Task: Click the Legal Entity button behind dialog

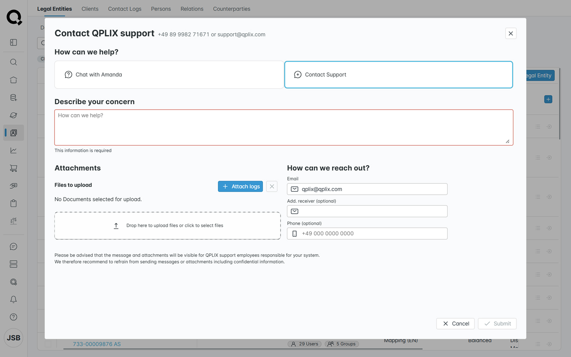Action: pyautogui.click(x=540, y=76)
